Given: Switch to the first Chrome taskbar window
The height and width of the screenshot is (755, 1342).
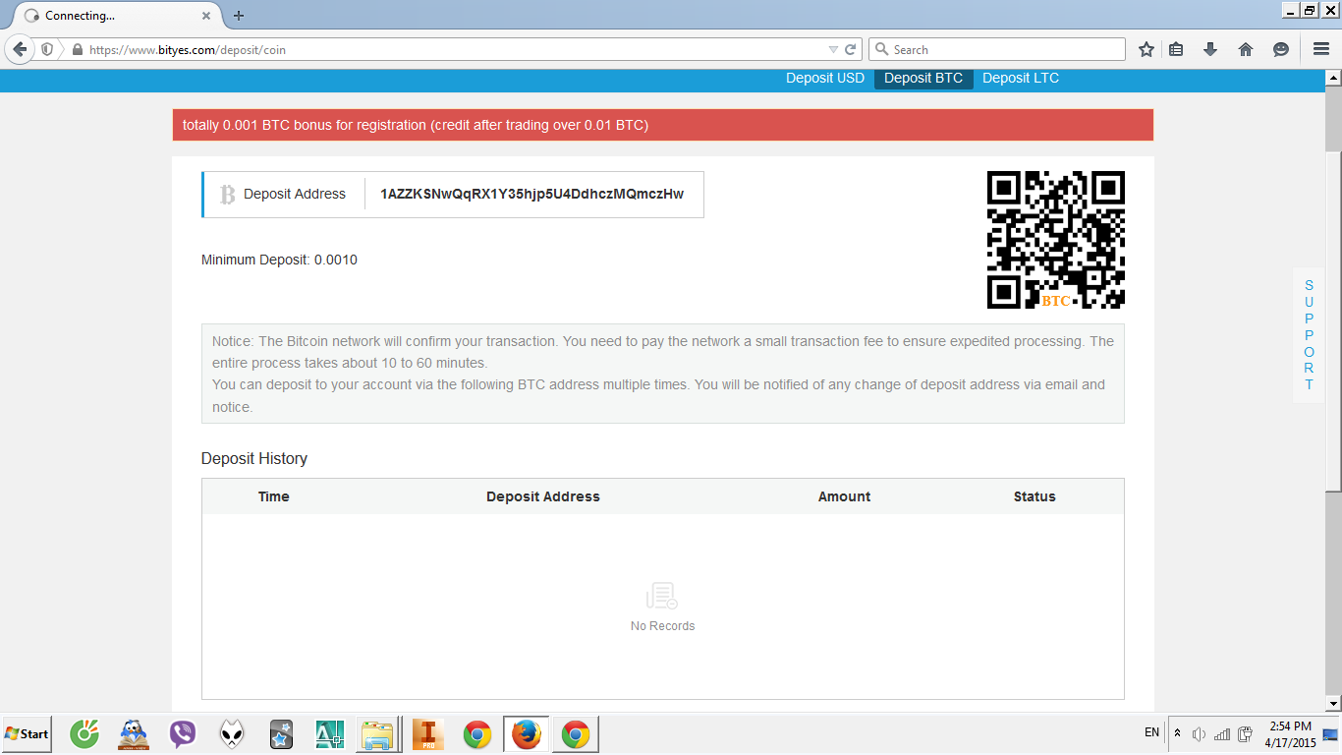Looking at the screenshot, I should (x=477, y=734).
